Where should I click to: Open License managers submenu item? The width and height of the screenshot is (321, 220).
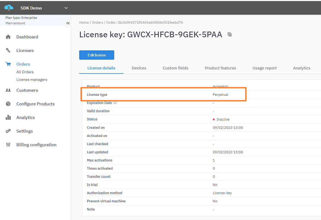32,80
